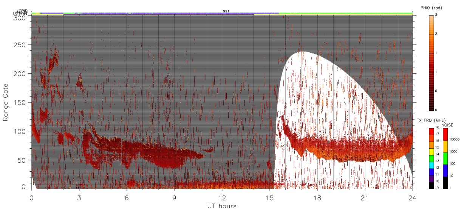
Task: Click the "CPID" label at top left
Action: click(23, 11)
